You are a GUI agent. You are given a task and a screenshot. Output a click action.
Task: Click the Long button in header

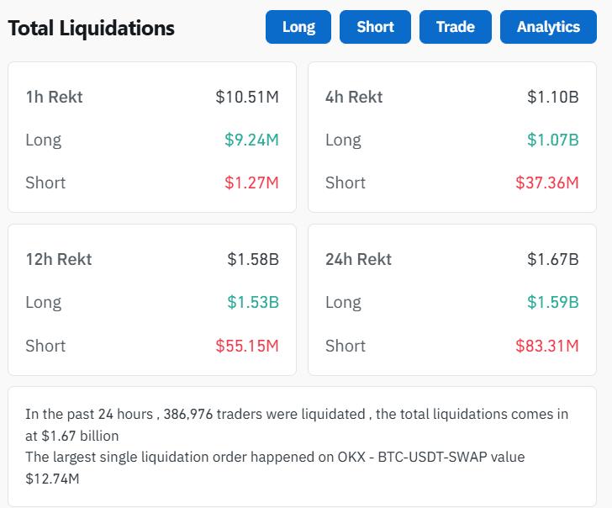click(298, 27)
